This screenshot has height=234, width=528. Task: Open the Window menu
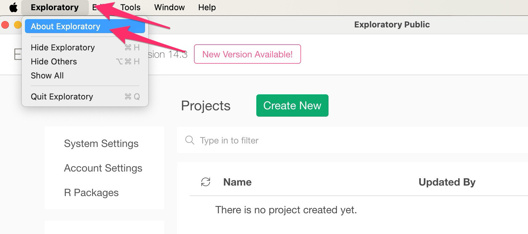169,7
